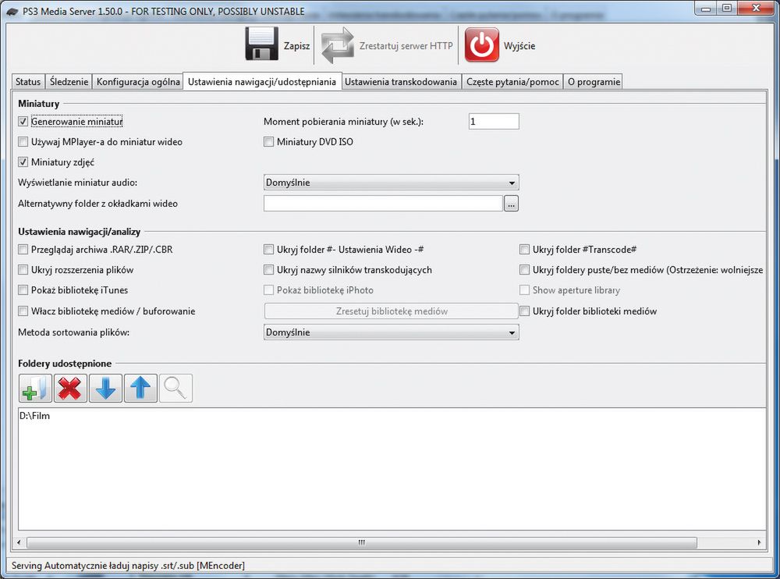The width and height of the screenshot is (780, 579).
Task: Check Ukryj foldery puste/bez mediów
Action: pos(524,270)
